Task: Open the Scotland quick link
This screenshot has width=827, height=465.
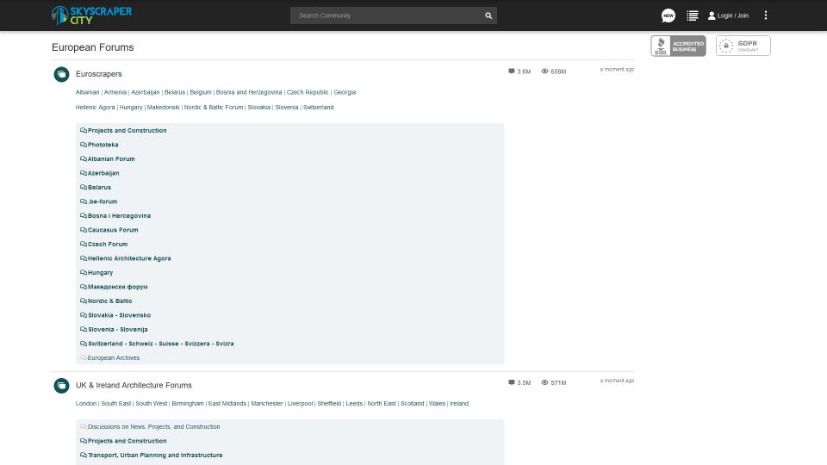Action: pyautogui.click(x=412, y=404)
